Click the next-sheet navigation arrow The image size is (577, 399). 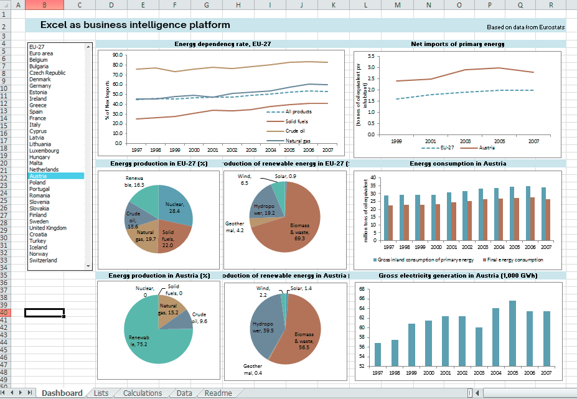(x=19, y=393)
